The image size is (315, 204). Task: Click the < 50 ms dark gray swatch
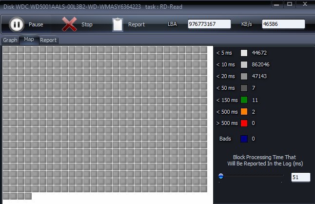click(x=244, y=88)
